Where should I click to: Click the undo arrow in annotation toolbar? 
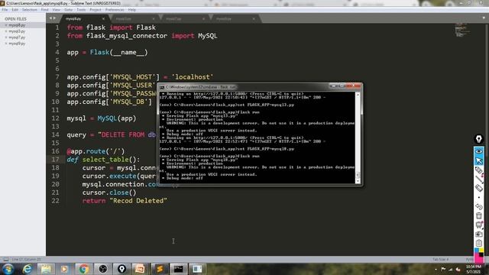tap(479, 206)
